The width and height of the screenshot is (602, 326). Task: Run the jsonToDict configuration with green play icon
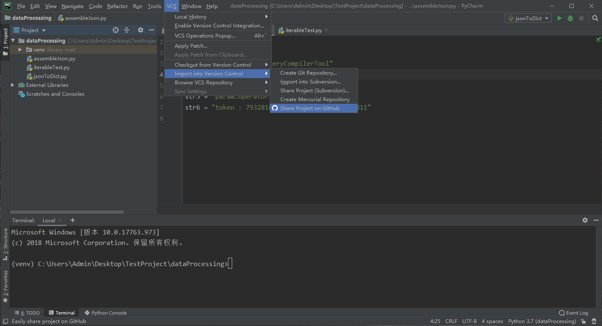tap(560, 18)
